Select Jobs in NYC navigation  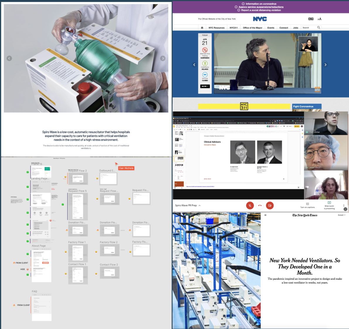coord(296,28)
